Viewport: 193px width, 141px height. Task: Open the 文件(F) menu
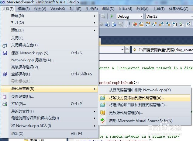[x=8, y=9]
